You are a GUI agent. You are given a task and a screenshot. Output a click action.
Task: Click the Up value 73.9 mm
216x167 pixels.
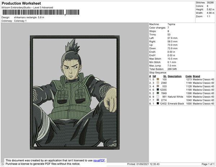click(x=172, y=45)
